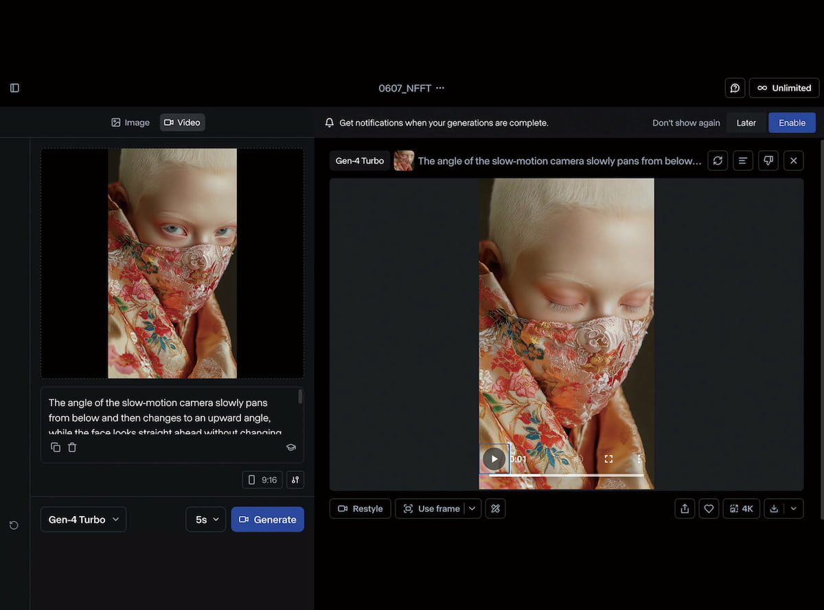This screenshot has height=610, width=824.
Task: Open the generation settings sliders icon
Action: [295, 480]
